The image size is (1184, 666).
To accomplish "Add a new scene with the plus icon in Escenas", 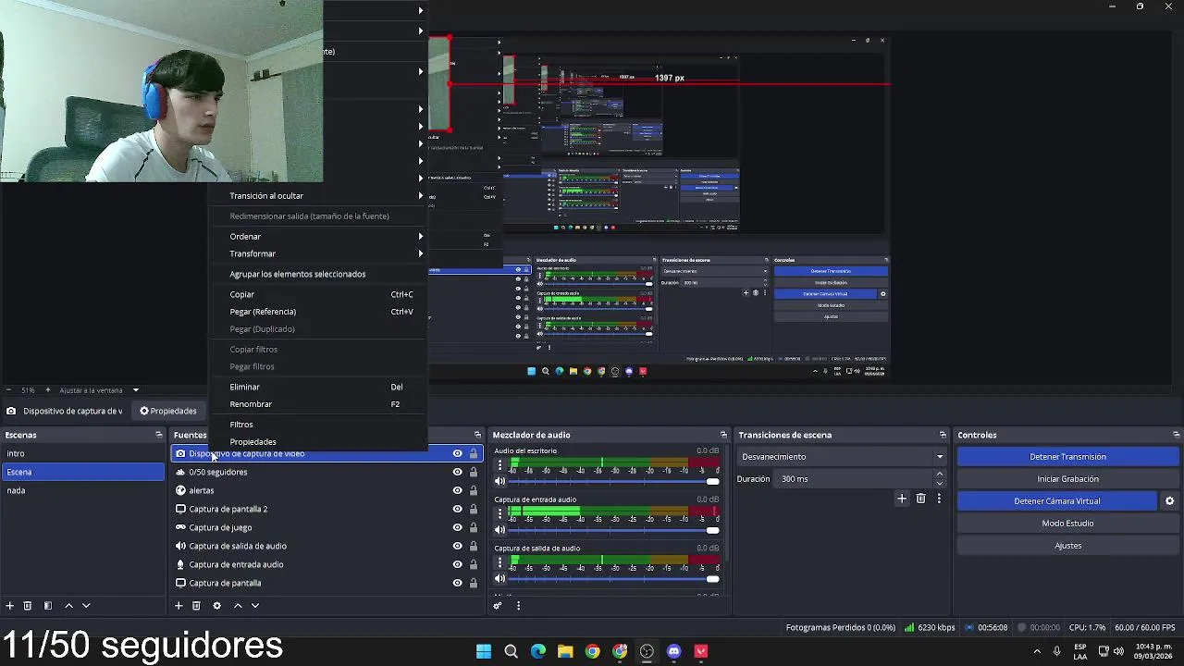I will (9, 606).
